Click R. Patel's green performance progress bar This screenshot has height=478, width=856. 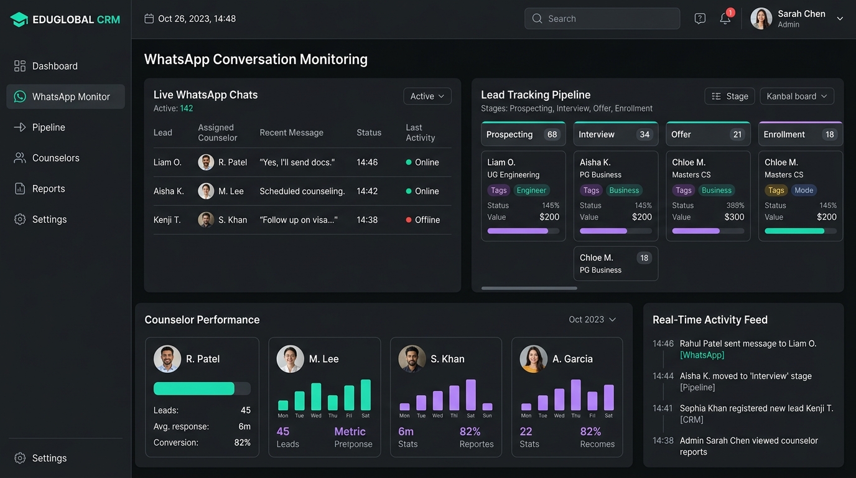pyautogui.click(x=202, y=388)
